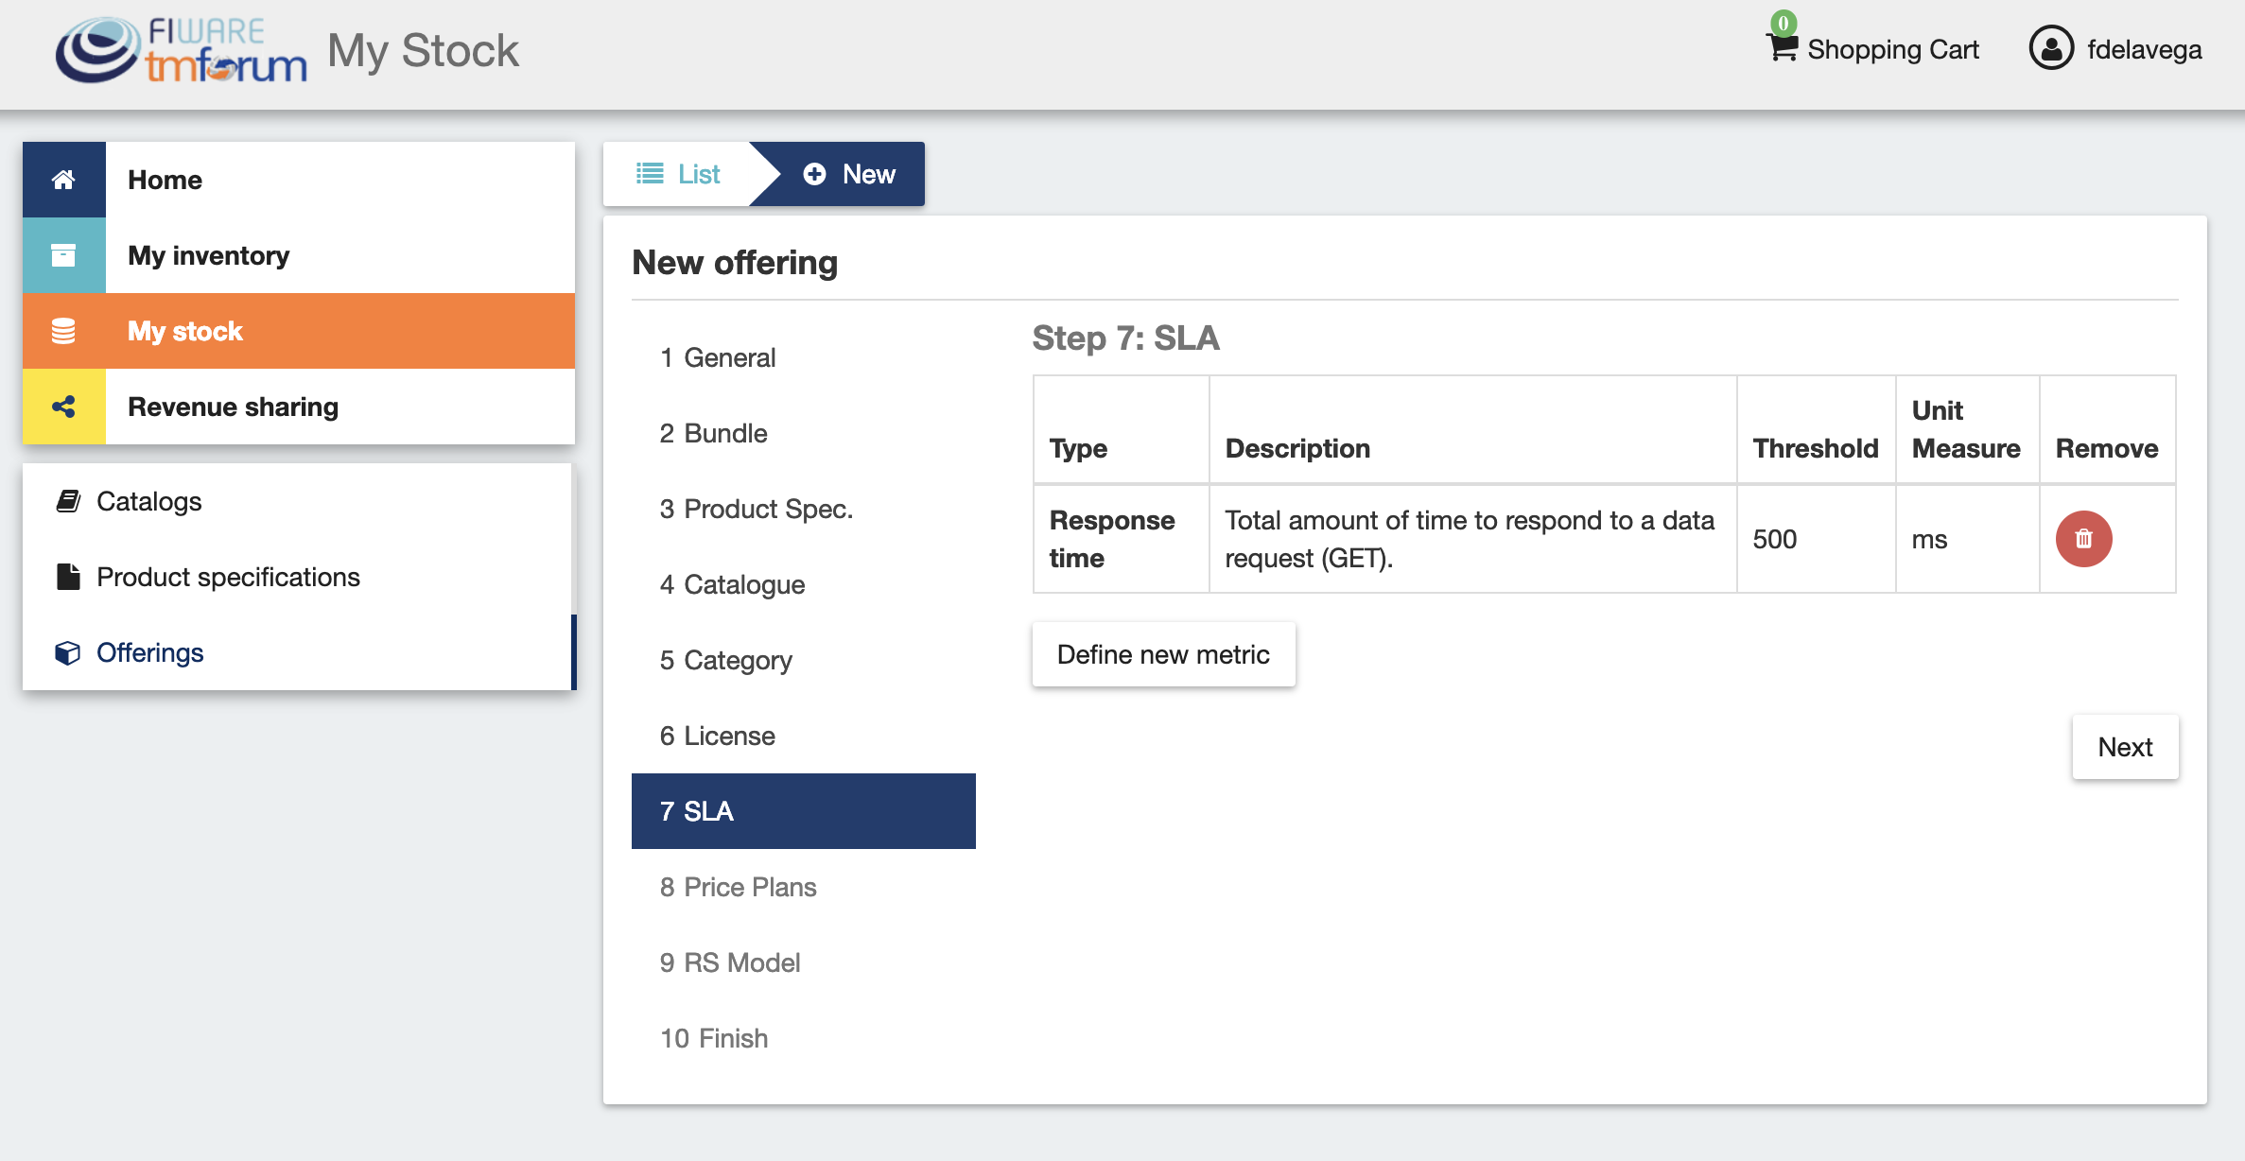The width and height of the screenshot is (2245, 1161).
Task: Click the user avatar icon
Action: [x=2051, y=48]
